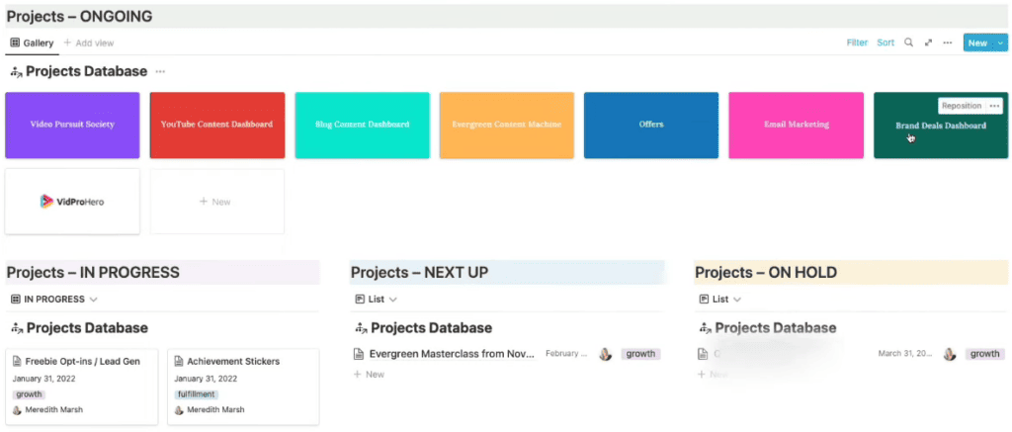Open the Video Pursuit Society purple card
The width and height of the screenshot is (1012, 432).
[72, 126]
